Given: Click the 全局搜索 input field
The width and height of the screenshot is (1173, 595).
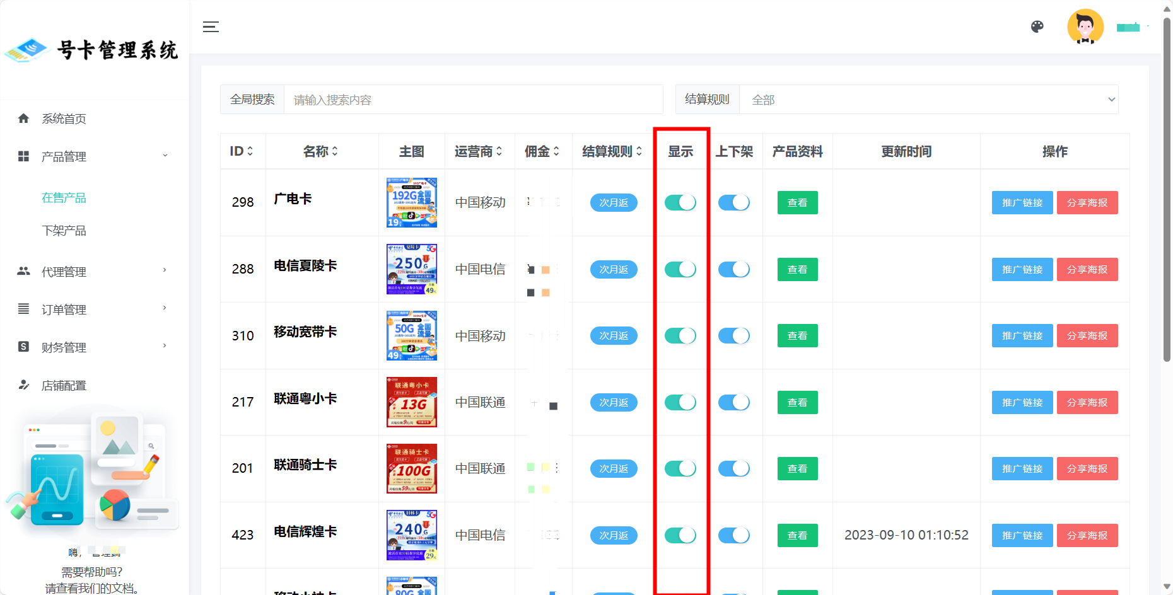Looking at the screenshot, I should [474, 100].
